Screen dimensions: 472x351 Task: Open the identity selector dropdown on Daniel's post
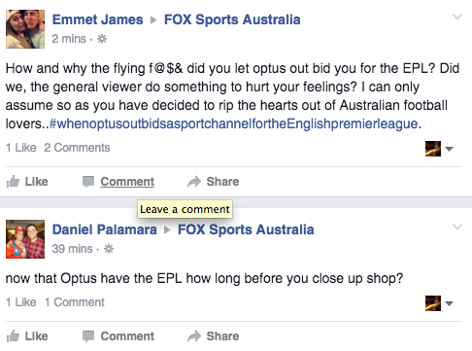(x=439, y=303)
